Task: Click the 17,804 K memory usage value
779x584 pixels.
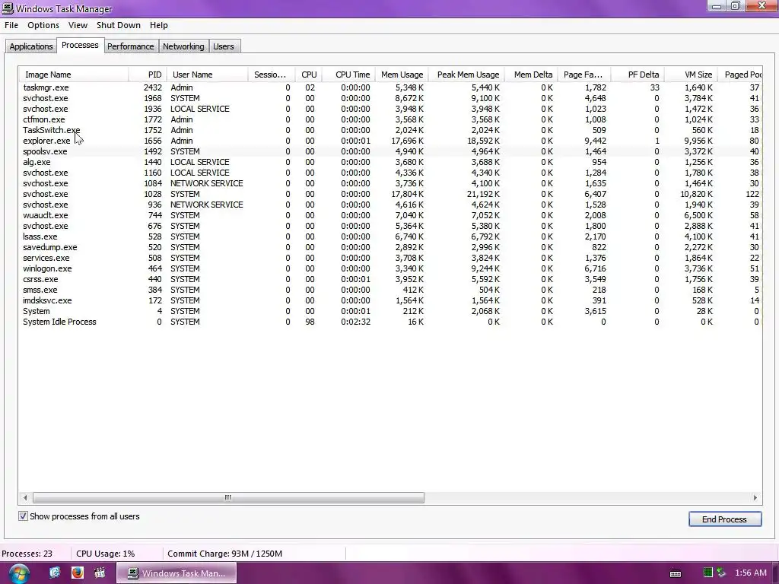Action: coord(408,194)
